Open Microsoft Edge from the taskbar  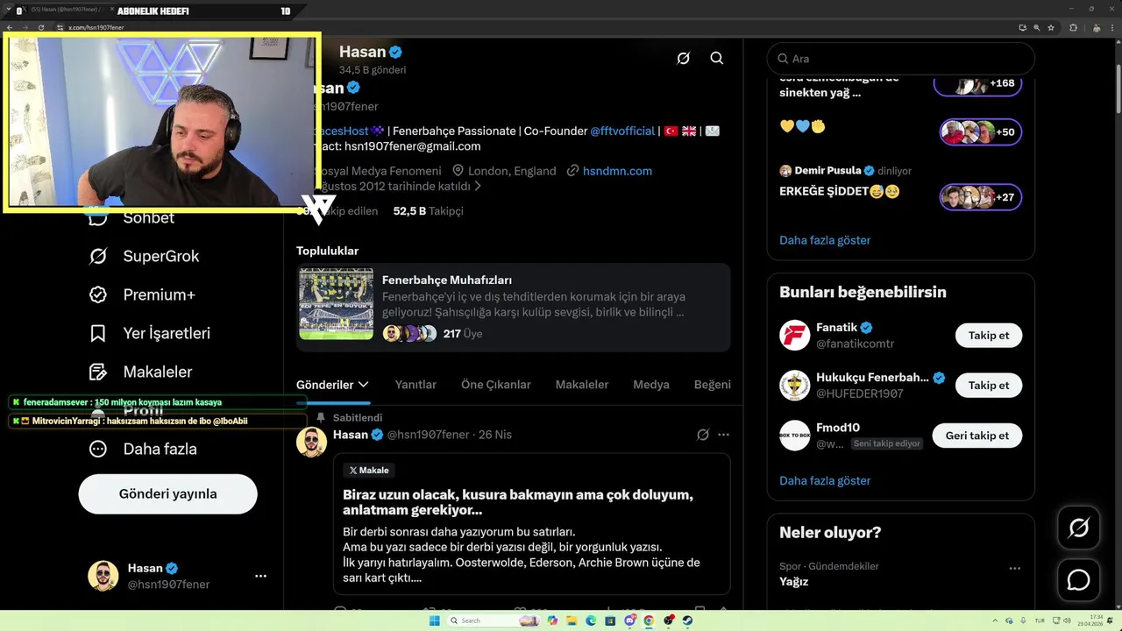click(x=591, y=620)
